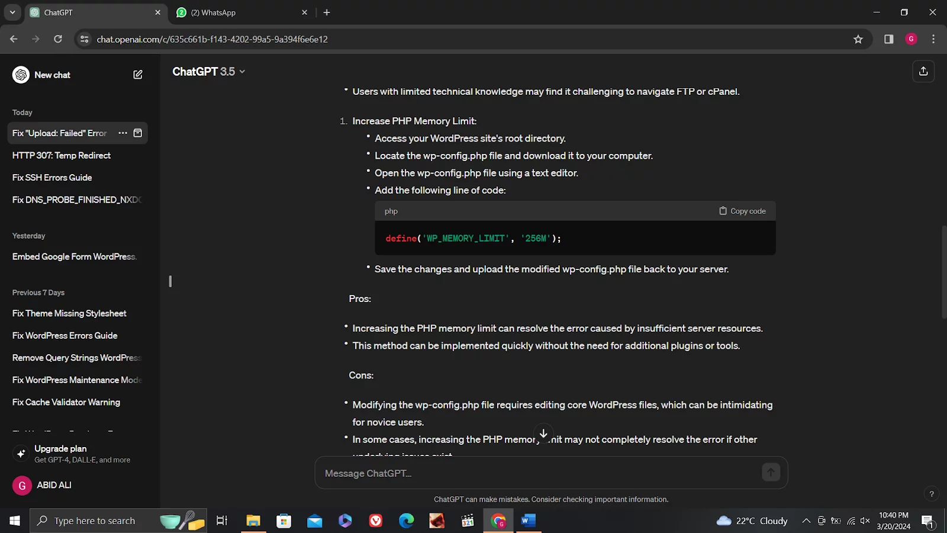Click the send message arrow button
This screenshot has width=947, height=533.
coord(770,473)
